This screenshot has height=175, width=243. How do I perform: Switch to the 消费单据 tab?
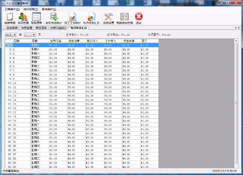tap(12, 28)
